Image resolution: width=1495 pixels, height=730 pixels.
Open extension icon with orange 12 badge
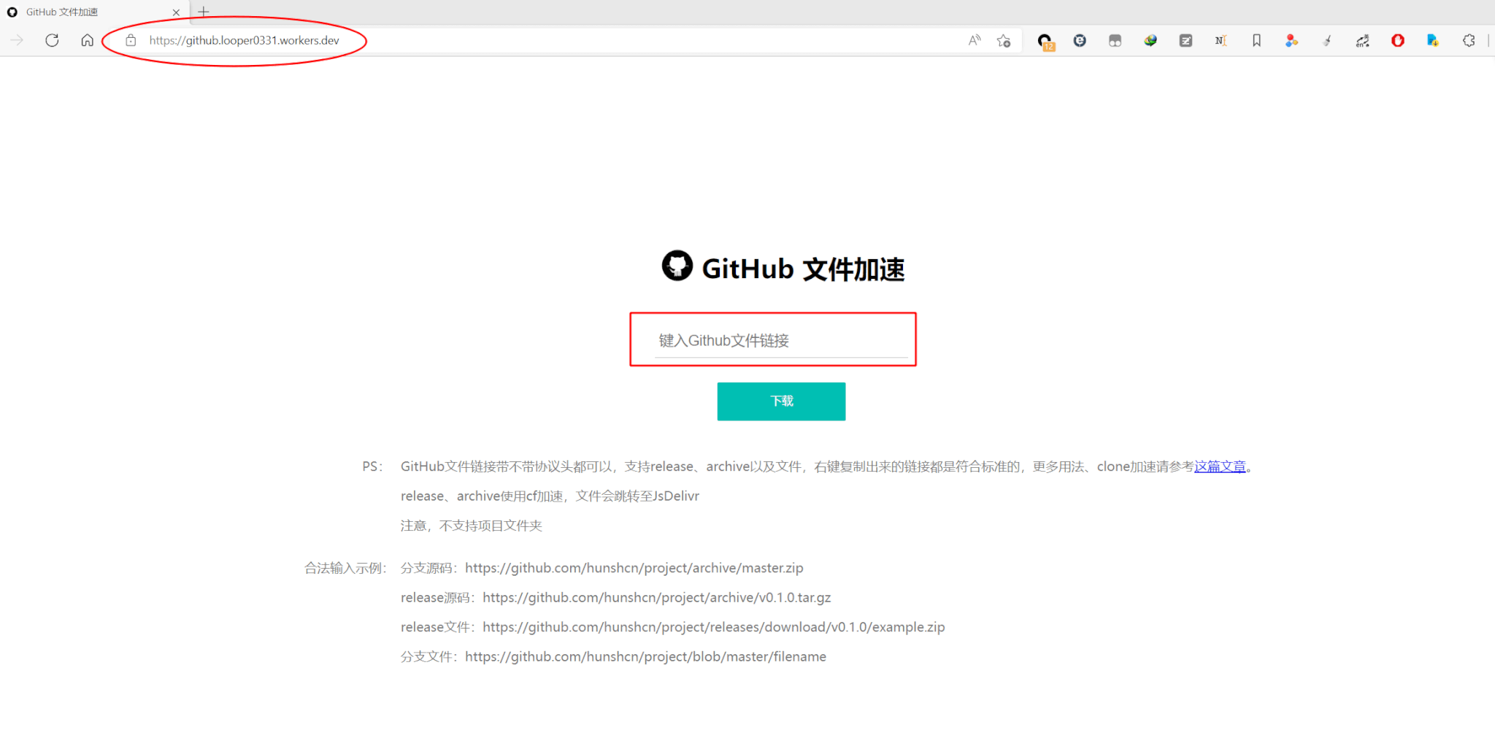1045,42
